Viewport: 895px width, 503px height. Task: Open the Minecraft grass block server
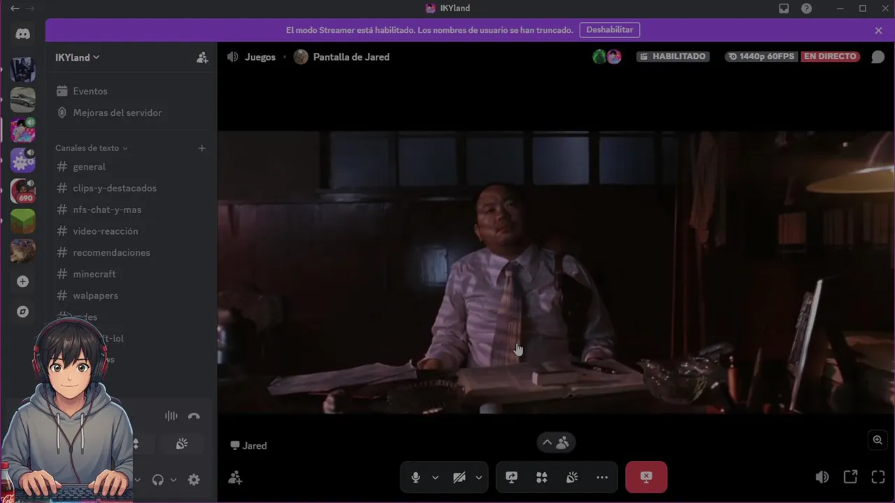[22, 221]
